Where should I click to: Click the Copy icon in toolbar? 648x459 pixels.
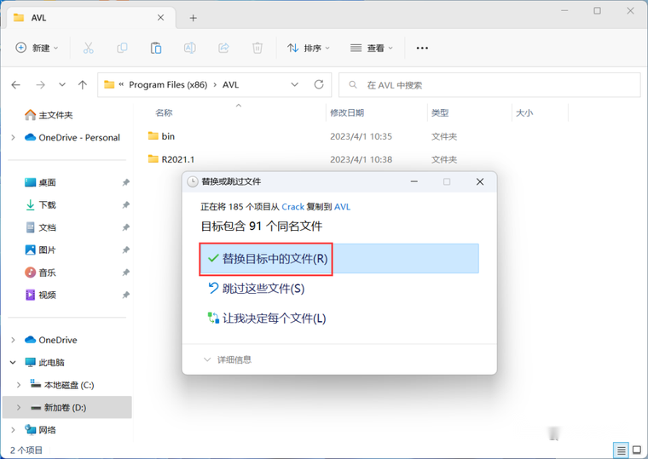pyautogui.click(x=122, y=49)
